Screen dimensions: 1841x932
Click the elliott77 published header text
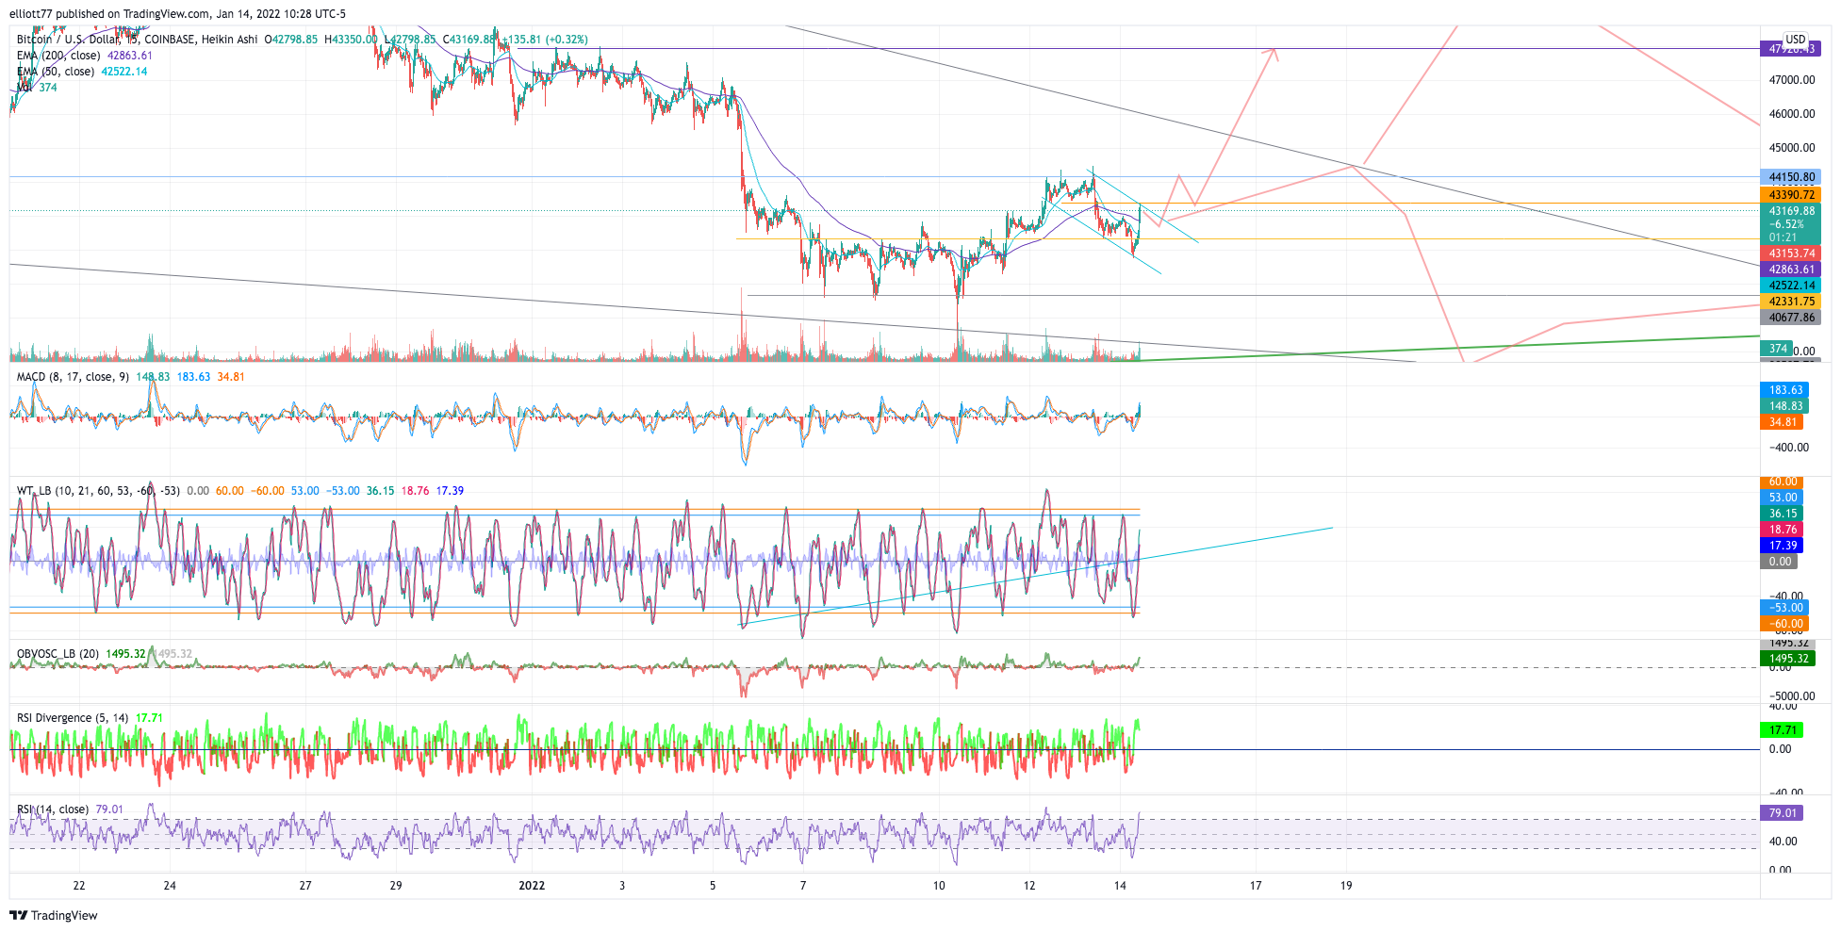(x=178, y=14)
